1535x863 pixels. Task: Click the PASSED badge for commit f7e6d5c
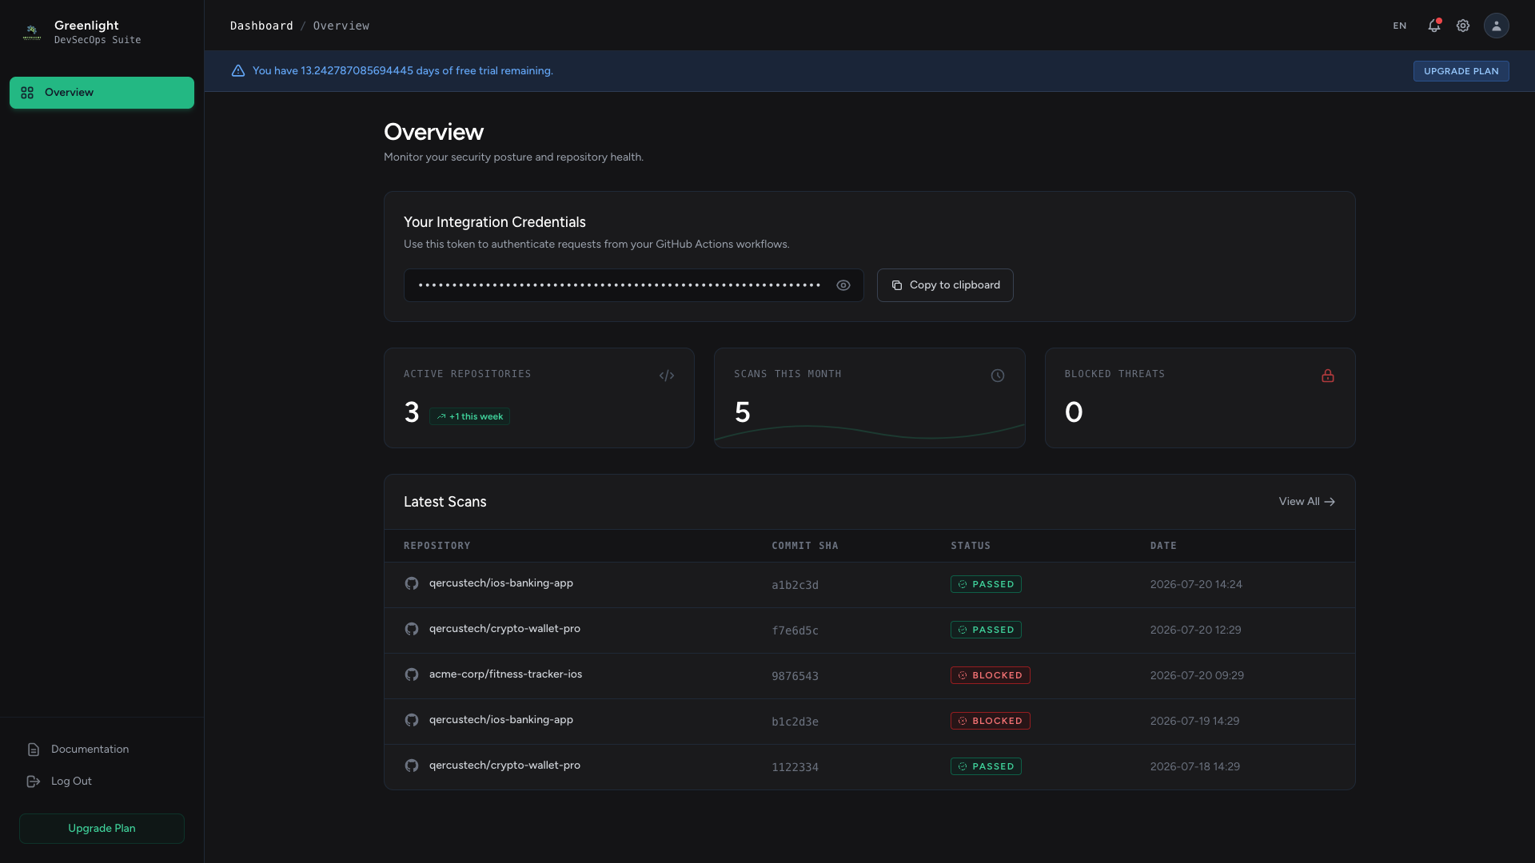point(986,630)
